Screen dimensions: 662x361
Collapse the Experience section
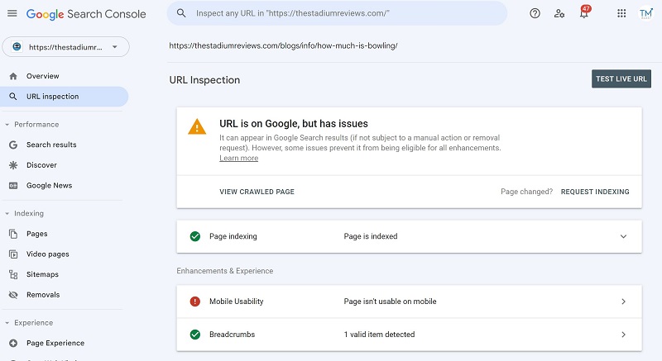click(x=7, y=323)
